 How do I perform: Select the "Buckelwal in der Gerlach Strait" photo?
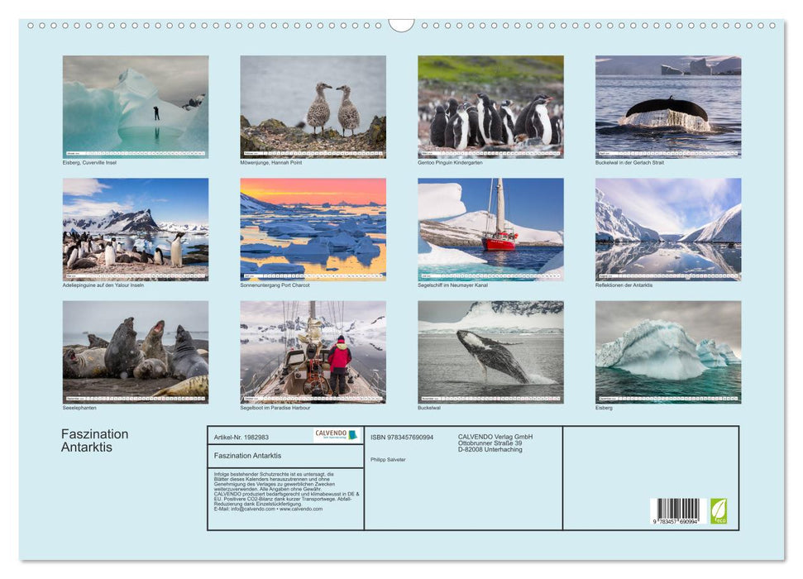tap(667, 106)
